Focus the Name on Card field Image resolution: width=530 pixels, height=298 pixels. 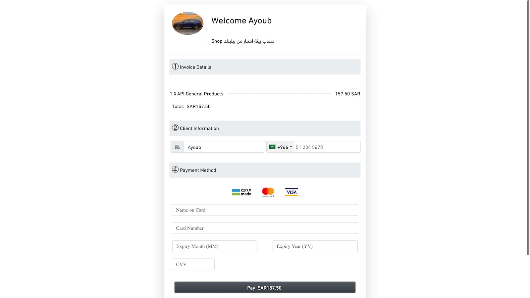coord(265,210)
